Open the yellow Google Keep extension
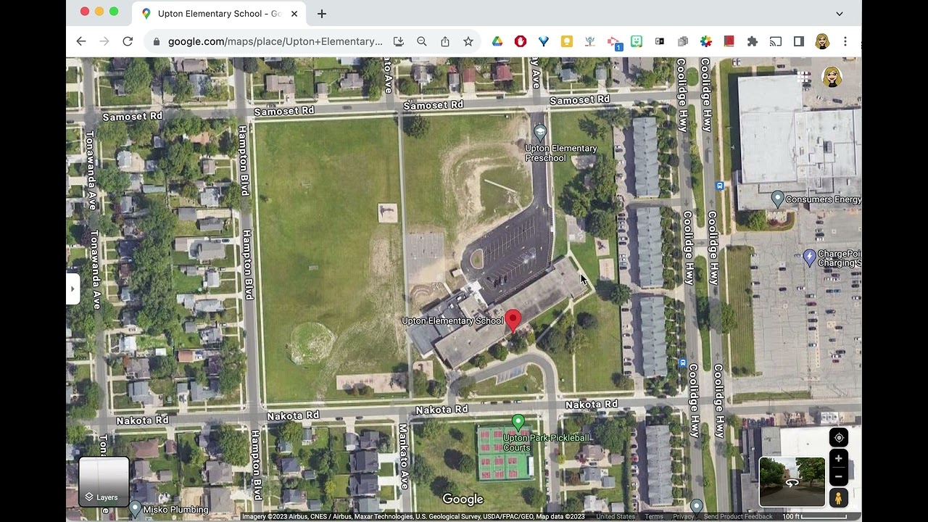This screenshot has height=522, width=928. pos(567,41)
